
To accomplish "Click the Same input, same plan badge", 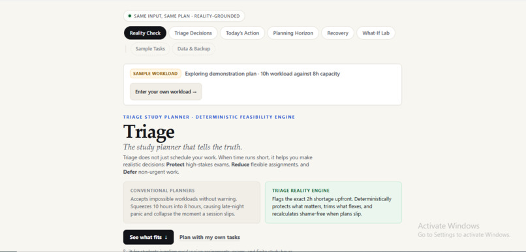I will tap(184, 16).
